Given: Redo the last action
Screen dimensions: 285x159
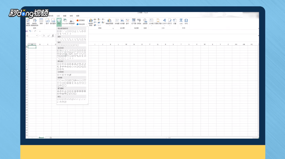Looking at the screenshot, I should point(35,31).
